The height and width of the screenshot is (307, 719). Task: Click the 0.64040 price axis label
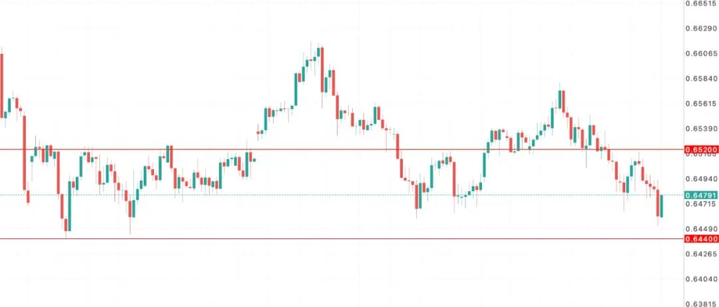coord(700,279)
